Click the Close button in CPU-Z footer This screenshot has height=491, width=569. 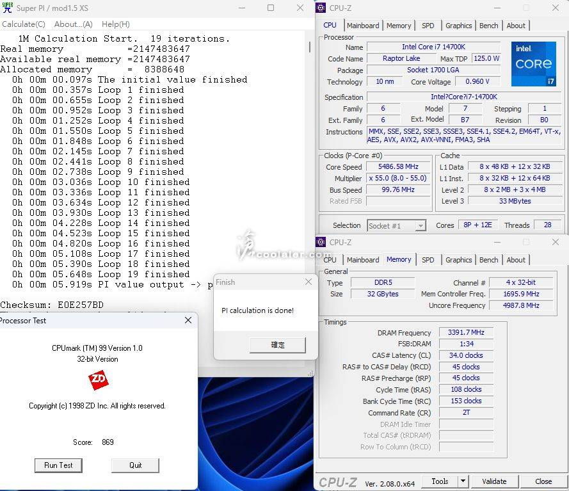click(x=543, y=481)
